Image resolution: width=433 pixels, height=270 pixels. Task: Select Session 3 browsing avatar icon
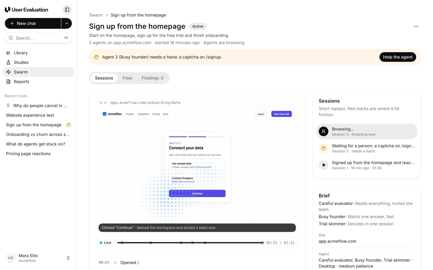click(323, 131)
